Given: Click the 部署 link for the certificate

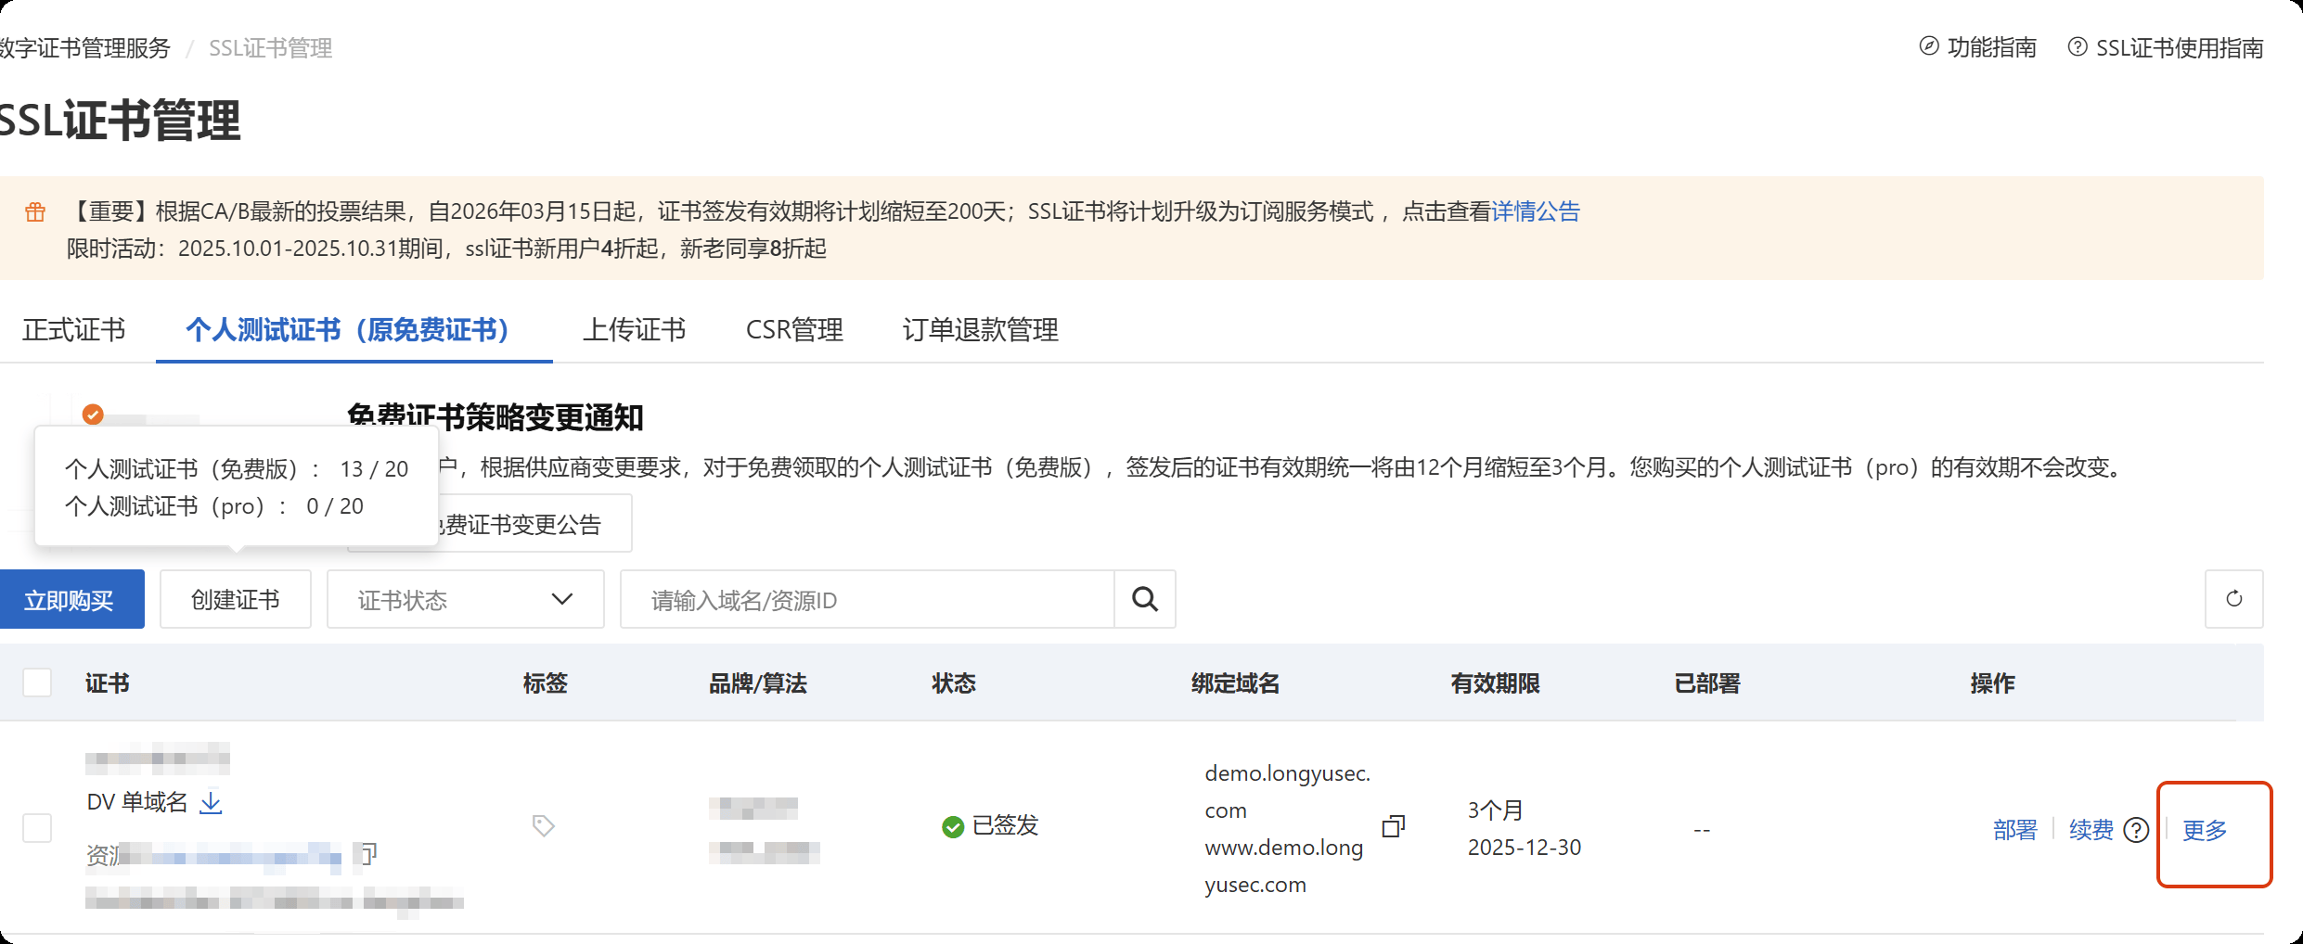Looking at the screenshot, I should click(x=2014, y=831).
